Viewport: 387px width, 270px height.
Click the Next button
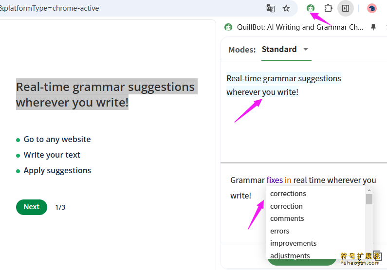(x=32, y=207)
